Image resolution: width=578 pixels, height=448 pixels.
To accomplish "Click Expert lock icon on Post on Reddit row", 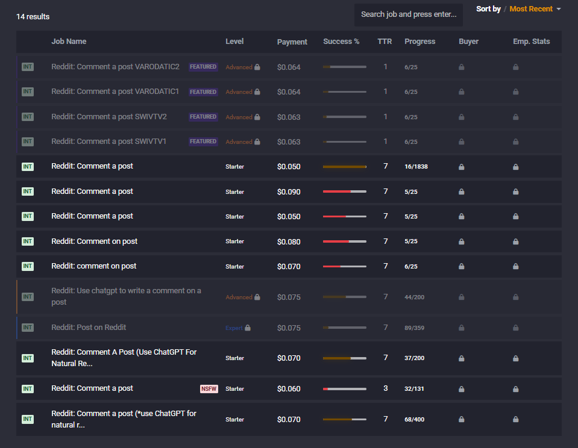I will point(248,328).
